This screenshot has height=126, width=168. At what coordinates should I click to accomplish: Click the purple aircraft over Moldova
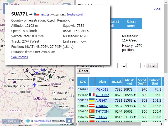tap(38, 97)
